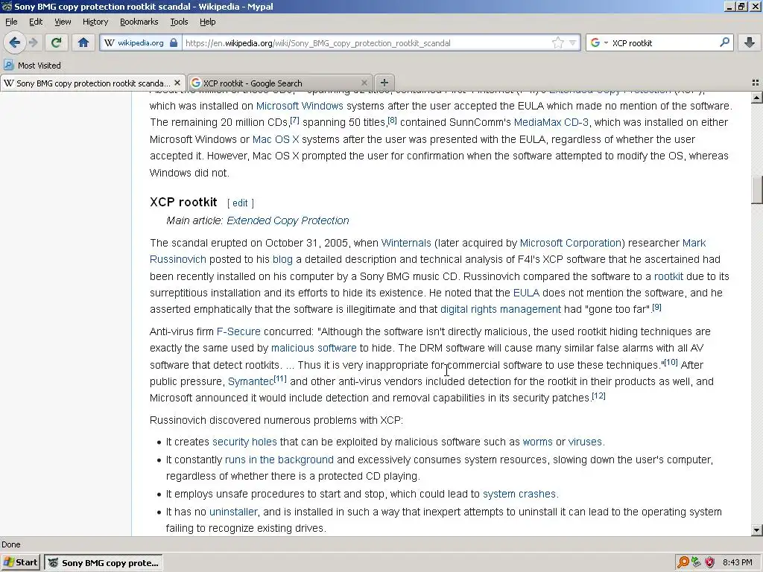Click the vertical scrollbar thumb
763x572 pixels.
[x=756, y=190]
